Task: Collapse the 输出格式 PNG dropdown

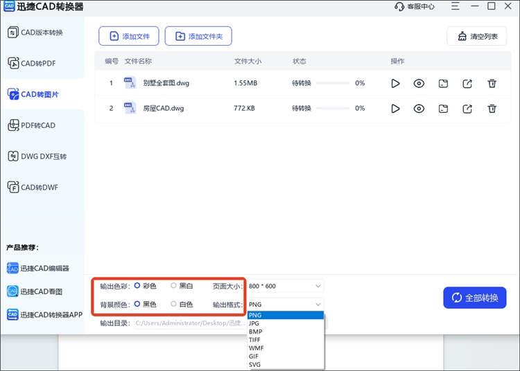Action: pyautogui.click(x=285, y=304)
